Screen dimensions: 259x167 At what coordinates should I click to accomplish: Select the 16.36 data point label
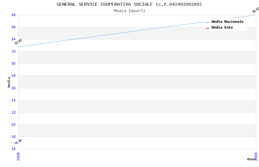pyautogui.click(x=18, y=142)
